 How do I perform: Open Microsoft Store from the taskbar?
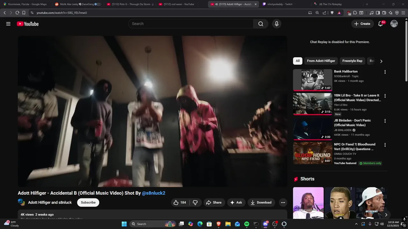click(209, 224)
